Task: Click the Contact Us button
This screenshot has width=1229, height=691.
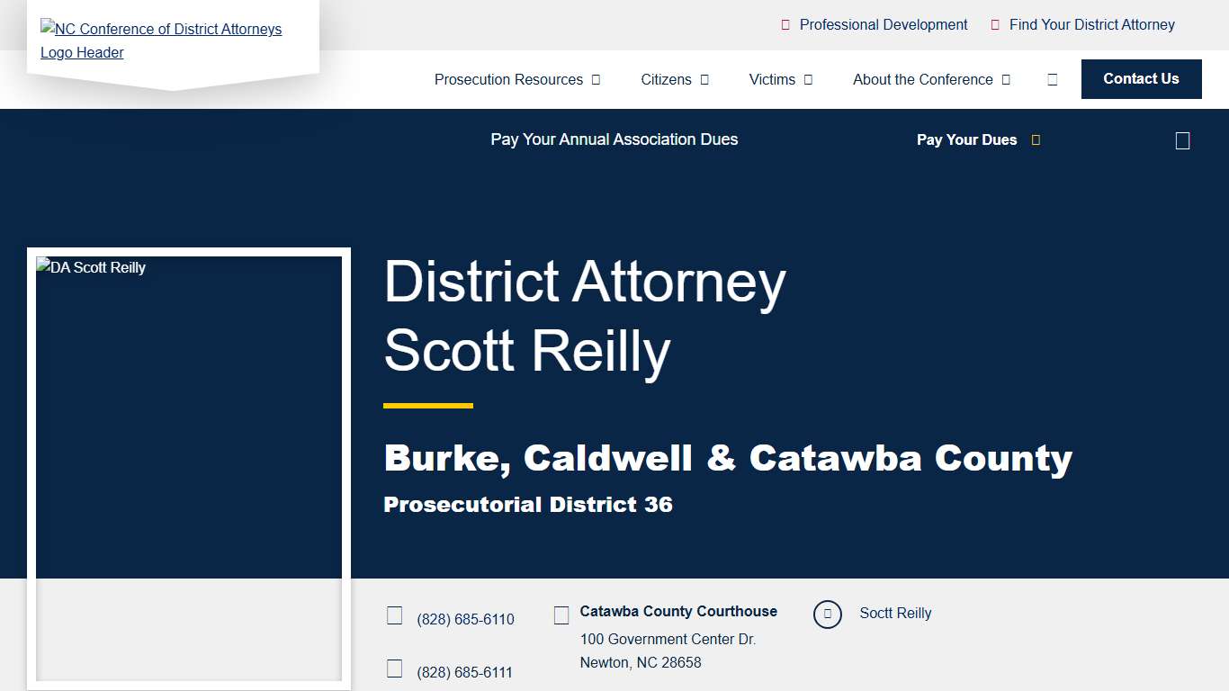Action: tap(1141, 79)
